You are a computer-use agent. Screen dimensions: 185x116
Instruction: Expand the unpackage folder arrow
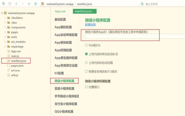click(x=5, y=47)
